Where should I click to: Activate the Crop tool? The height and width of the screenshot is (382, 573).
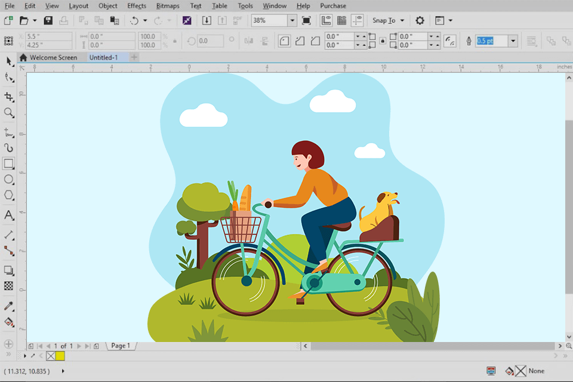[8, 96]
